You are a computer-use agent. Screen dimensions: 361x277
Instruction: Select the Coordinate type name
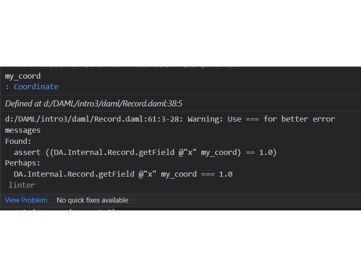pos(36,86)
